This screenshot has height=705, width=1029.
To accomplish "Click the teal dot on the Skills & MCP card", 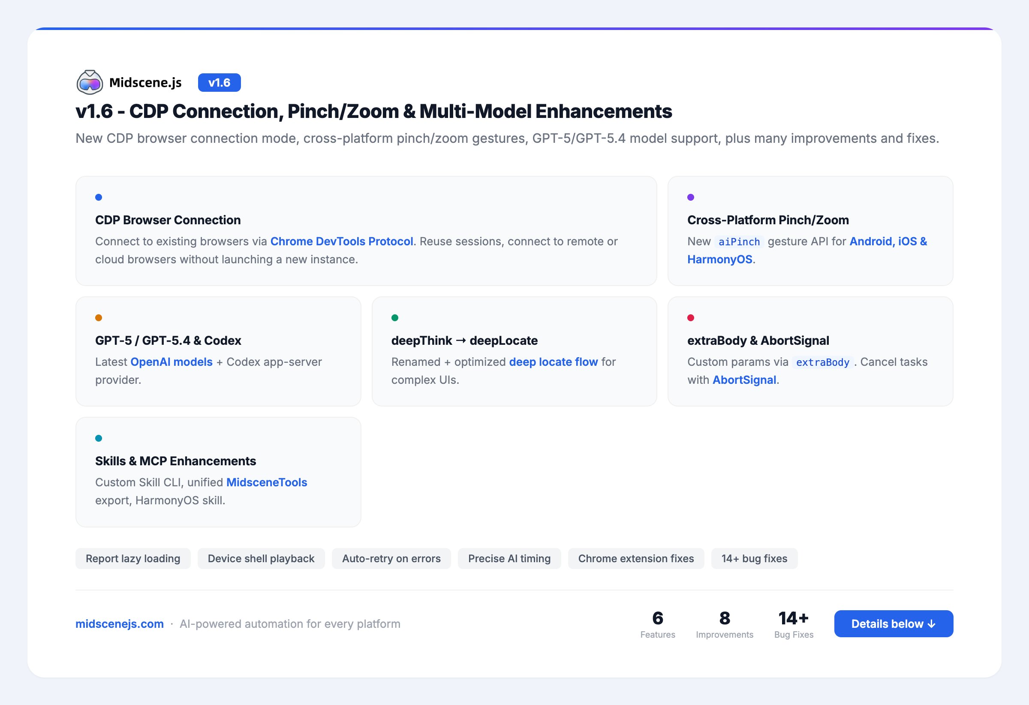I will (x=99, y=438).
